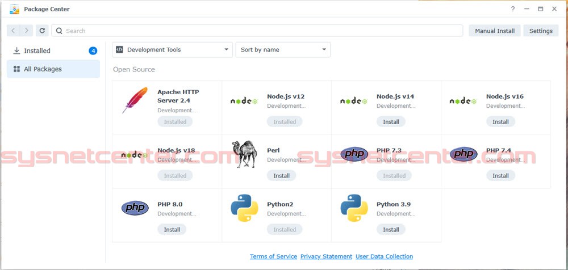This screenshot has width=568, height=270.
Task: Open the Development Tools category dropdown
Action: pos(173,49)
